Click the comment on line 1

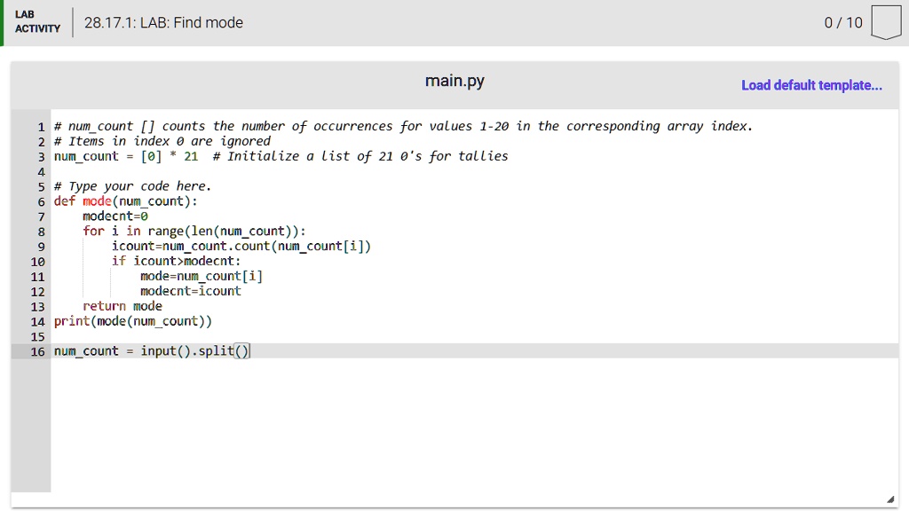tap(399, 125)
